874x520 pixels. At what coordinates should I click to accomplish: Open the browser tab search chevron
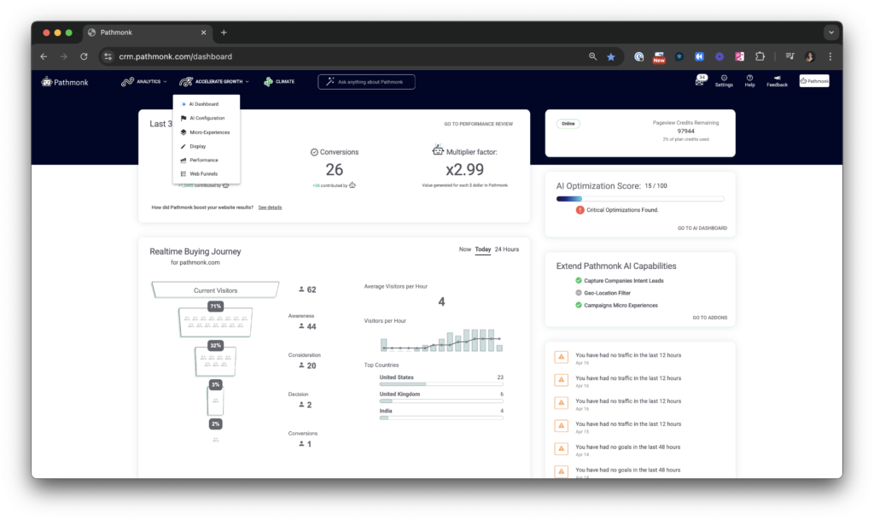tap(831, 32)
